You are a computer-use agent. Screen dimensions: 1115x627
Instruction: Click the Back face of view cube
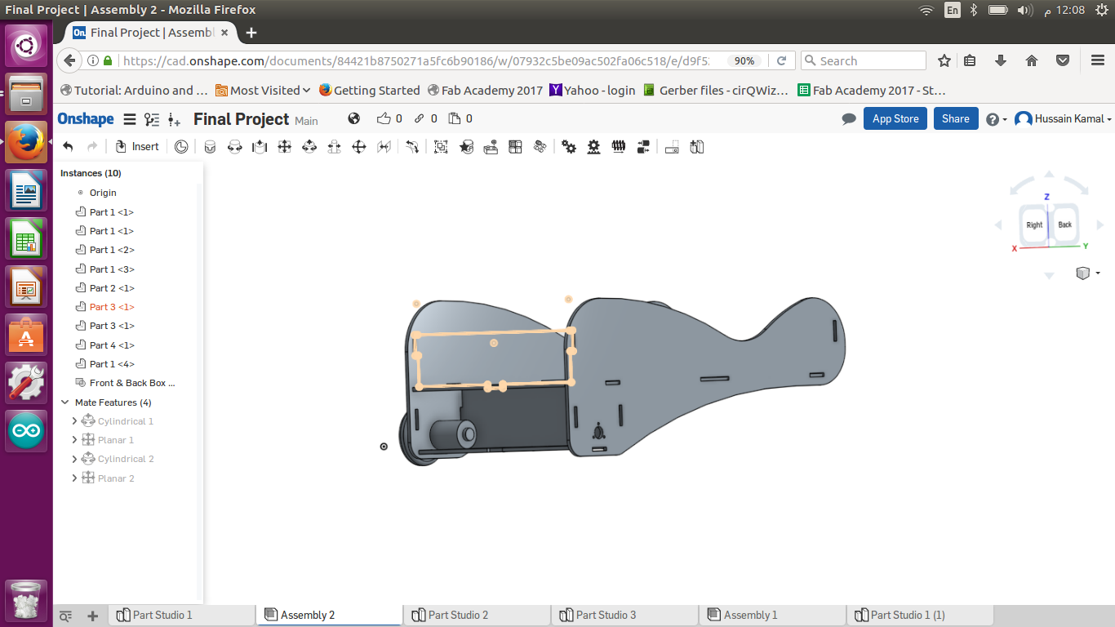1064,225
